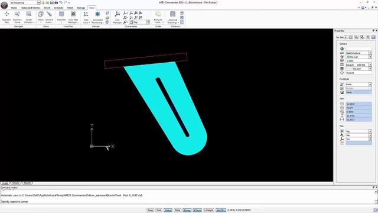378x213 pixels.
Task: Toggle ESnap in the status bar
Action: pyautogui.click(x=187, y=210)
